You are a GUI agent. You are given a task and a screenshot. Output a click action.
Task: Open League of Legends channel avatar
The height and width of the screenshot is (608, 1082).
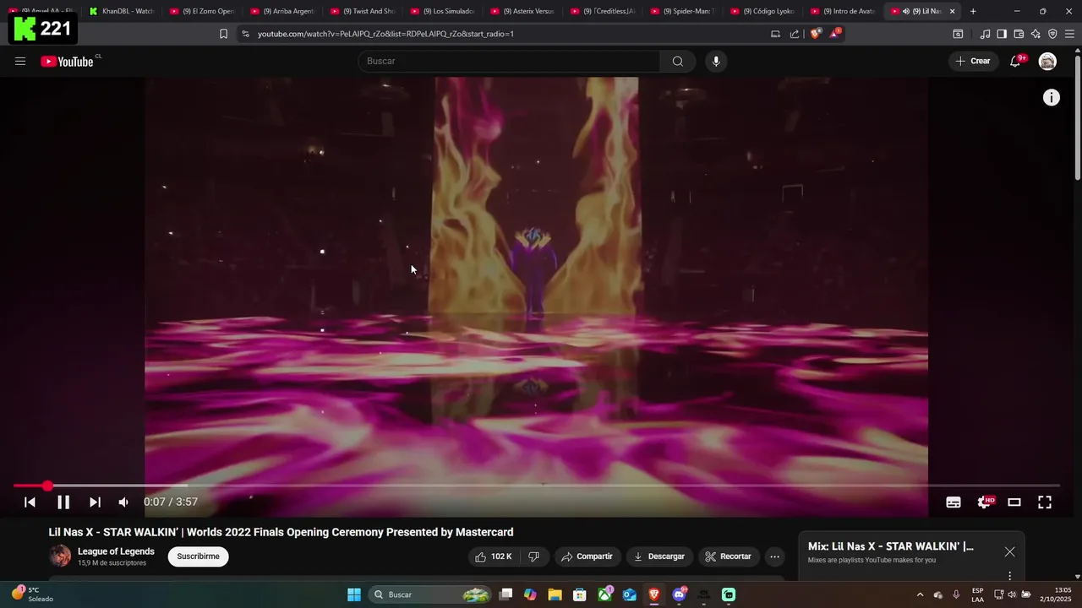60,556
